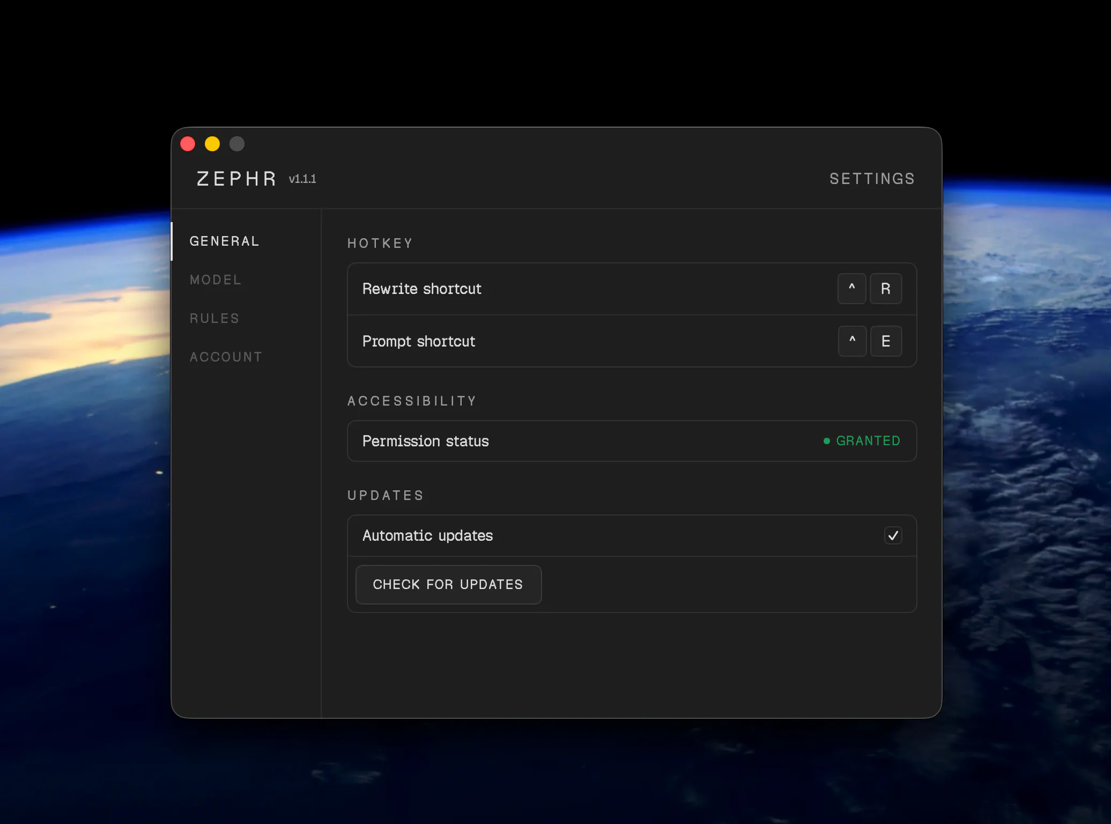
Task: Switch to the Model tab
Action: pos(216,280)
